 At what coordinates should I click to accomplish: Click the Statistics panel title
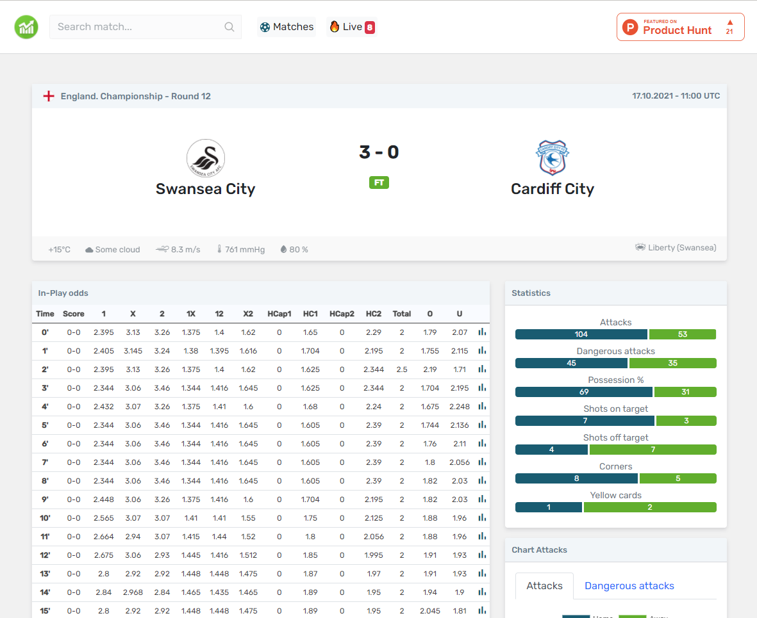tap(531, 293)
